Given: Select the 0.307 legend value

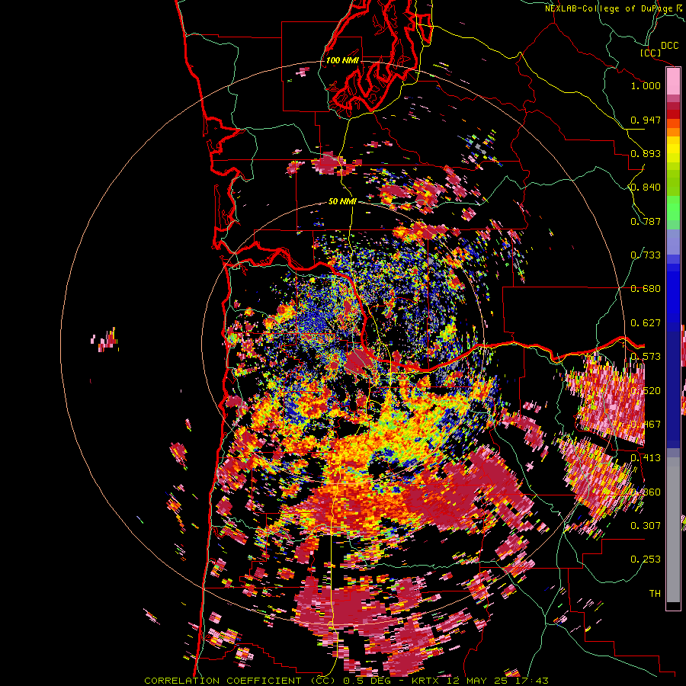Looking at the screenshot, I should coord(646,525).
